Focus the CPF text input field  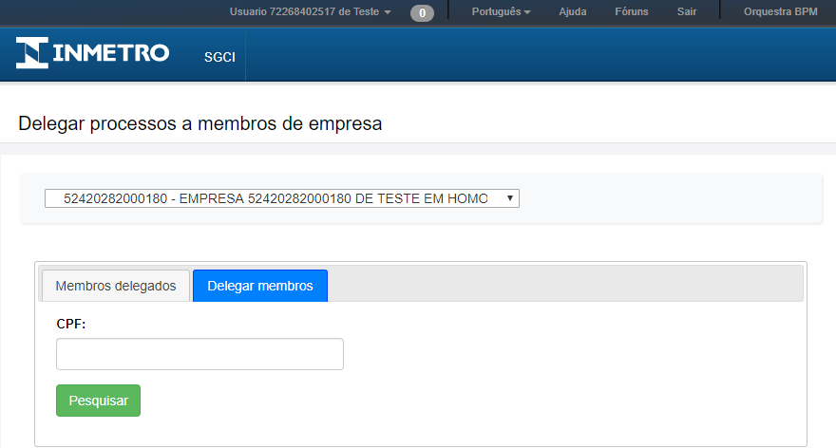[x=199, y=354]
